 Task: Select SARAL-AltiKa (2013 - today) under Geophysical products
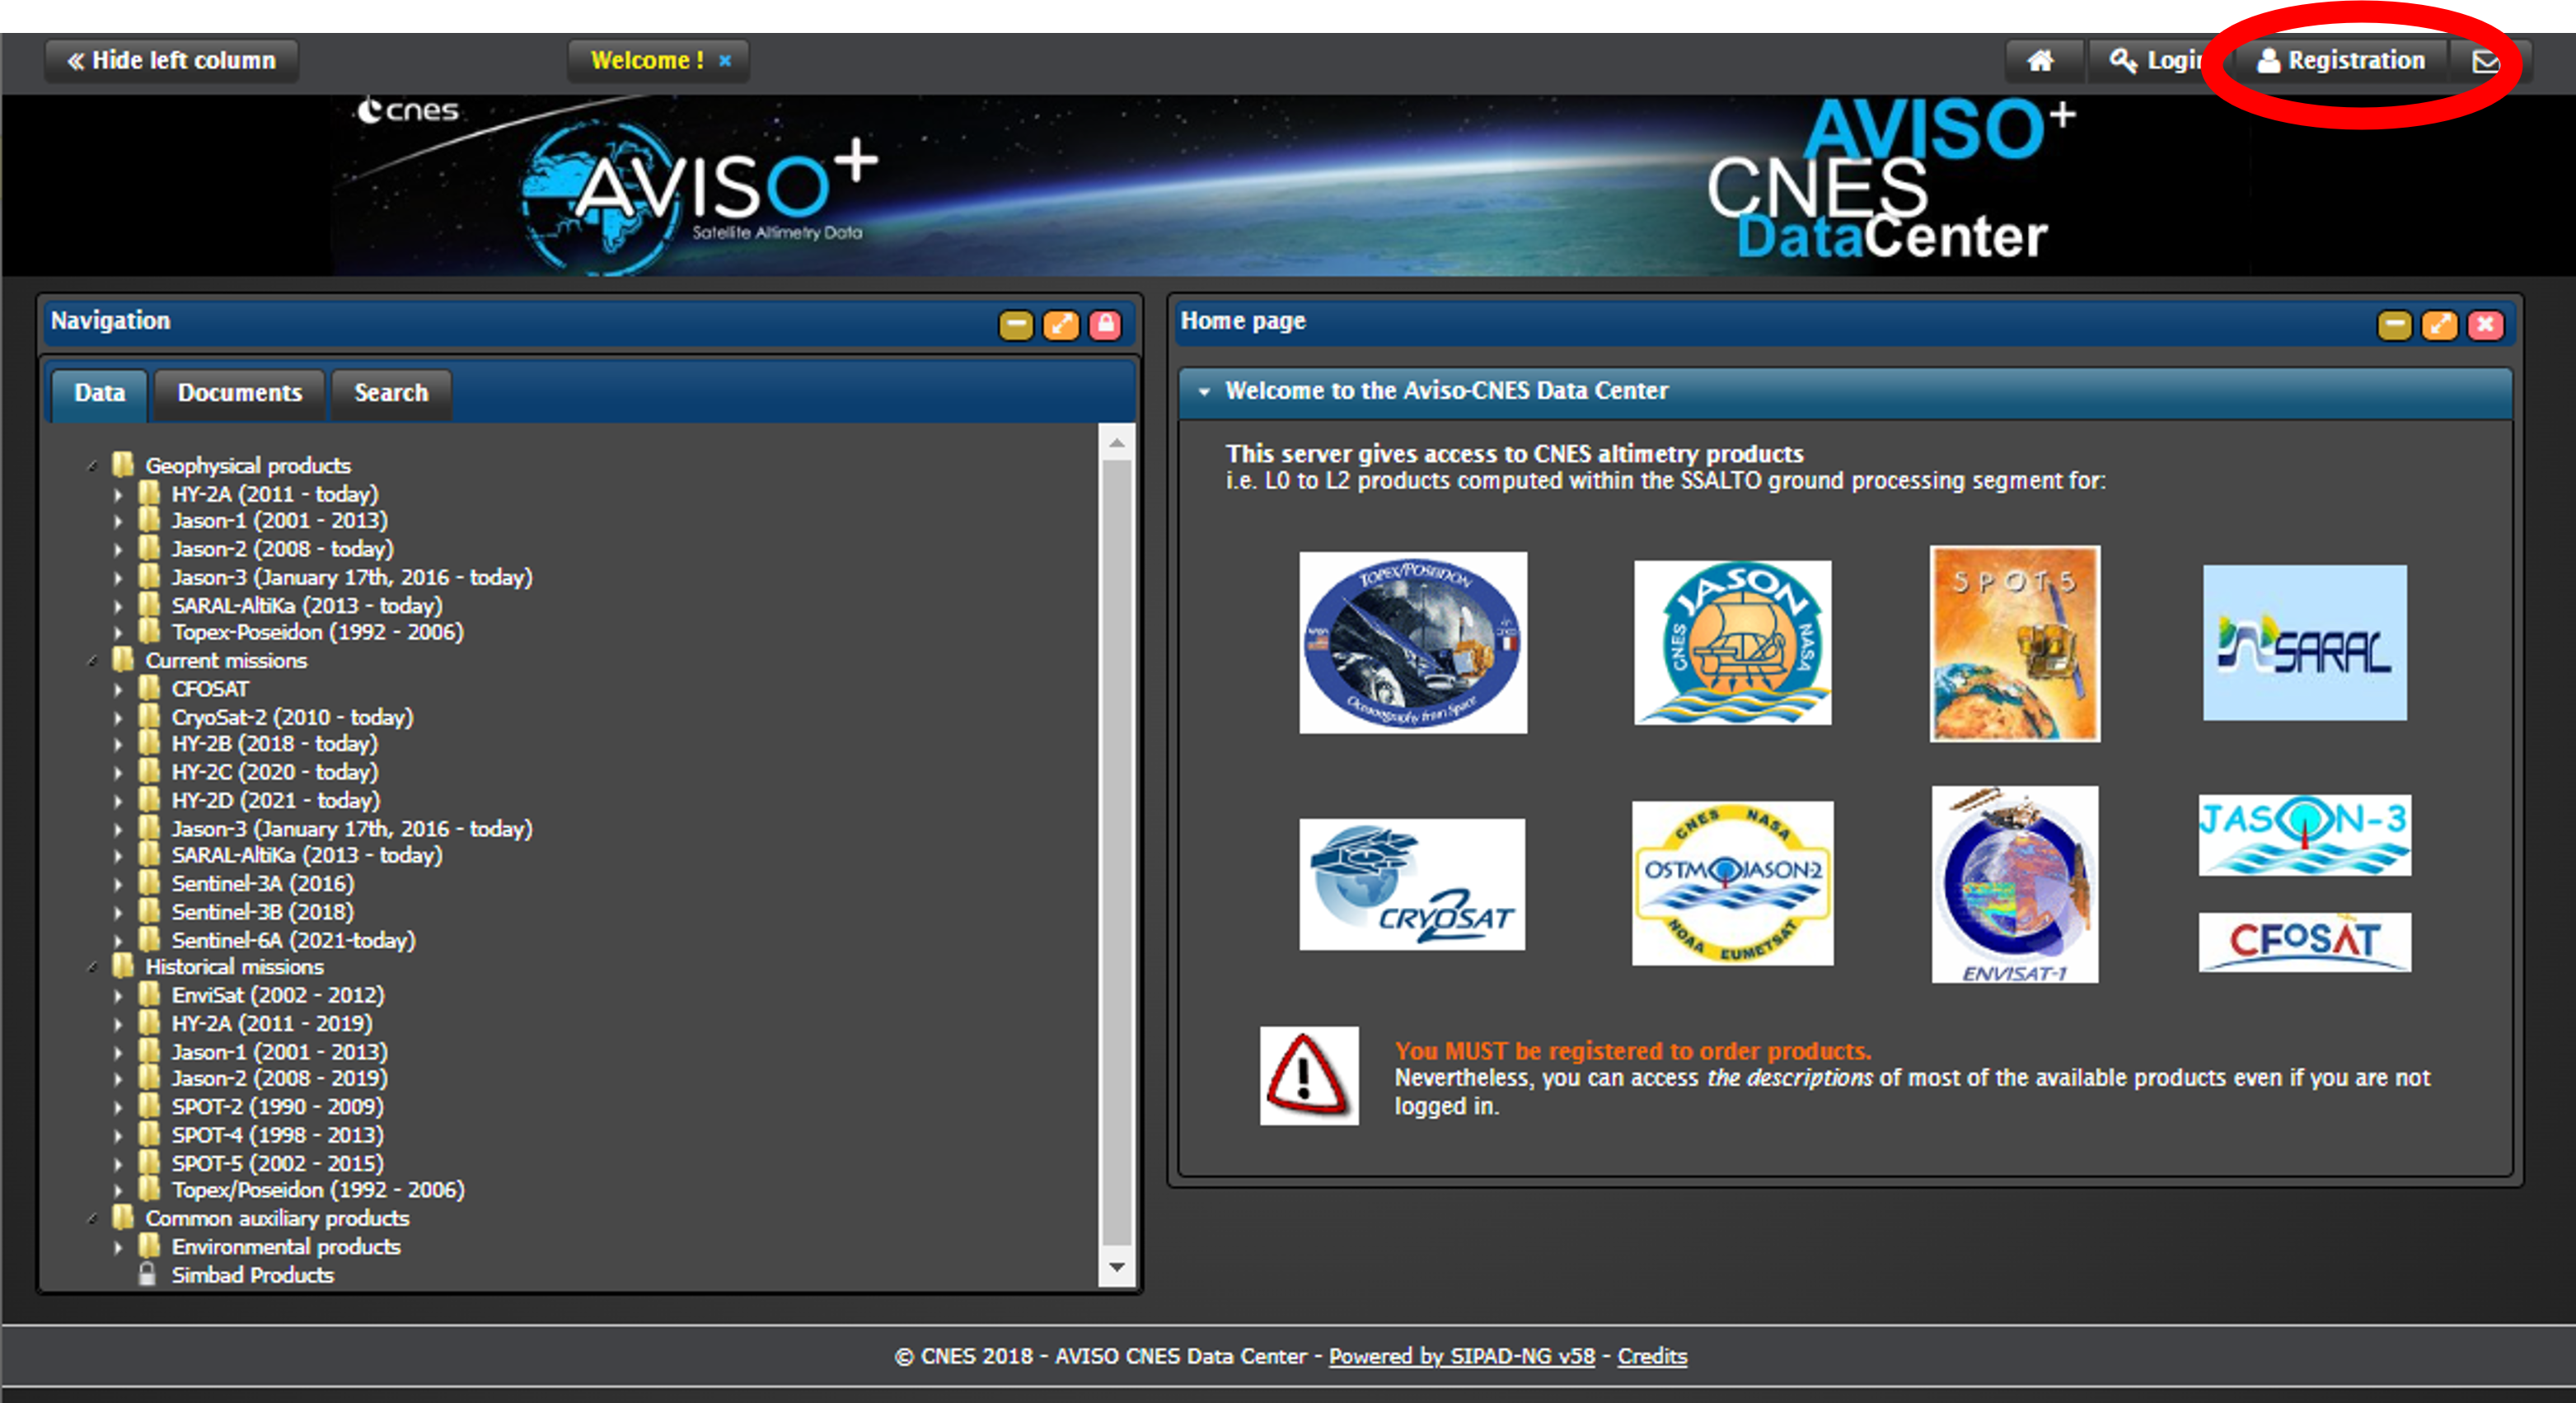pos(306,606)
